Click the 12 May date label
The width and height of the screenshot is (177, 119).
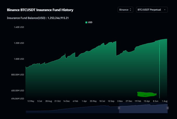click(31, 101)
